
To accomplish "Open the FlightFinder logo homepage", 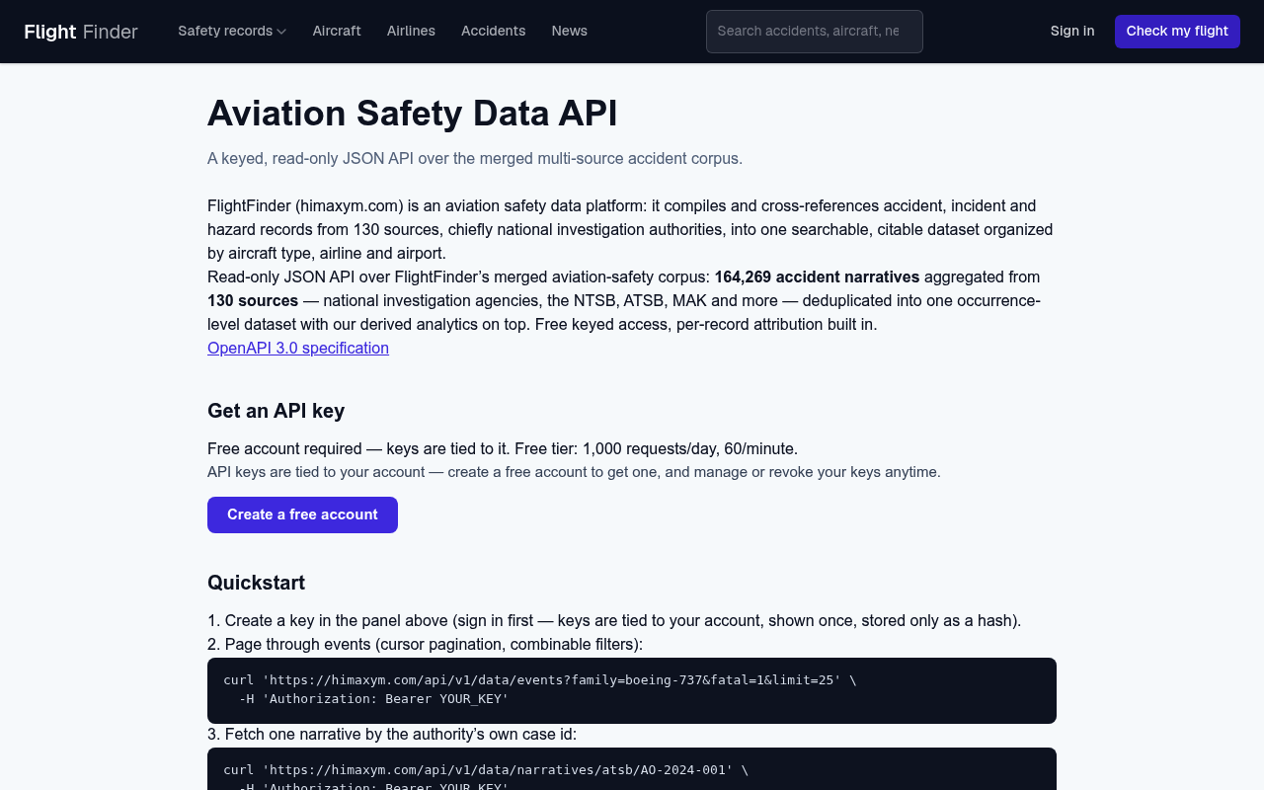I will tap(81, 32).
